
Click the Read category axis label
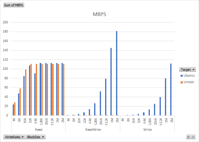[38, 129]
